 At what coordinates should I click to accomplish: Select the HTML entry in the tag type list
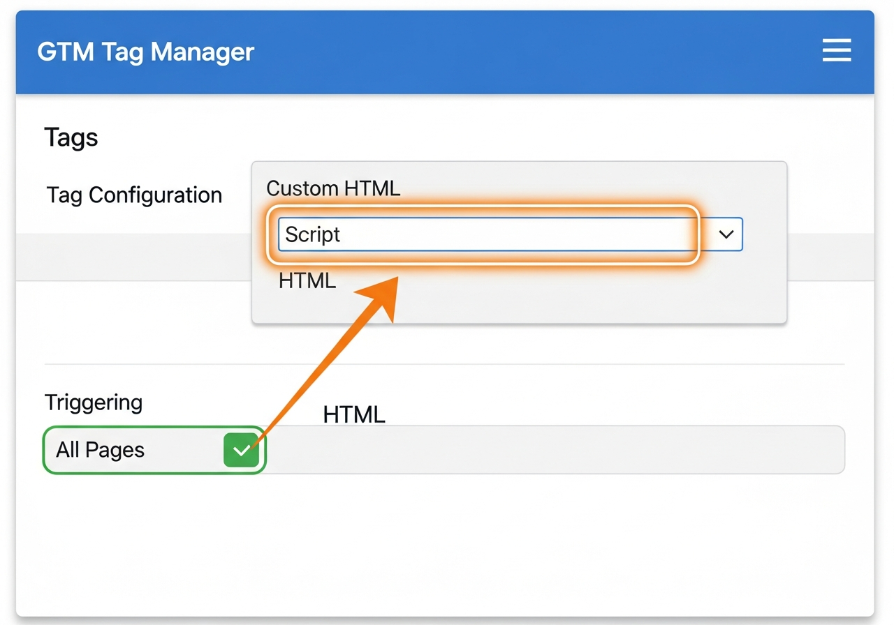[x=307, y=280]
